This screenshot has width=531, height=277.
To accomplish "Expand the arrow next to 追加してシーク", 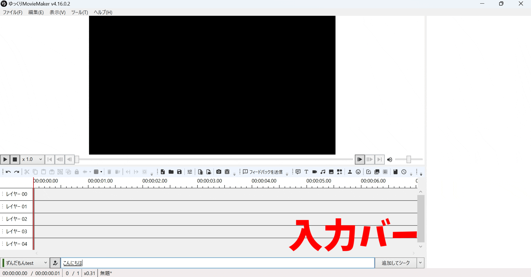I will coord(420,263).
